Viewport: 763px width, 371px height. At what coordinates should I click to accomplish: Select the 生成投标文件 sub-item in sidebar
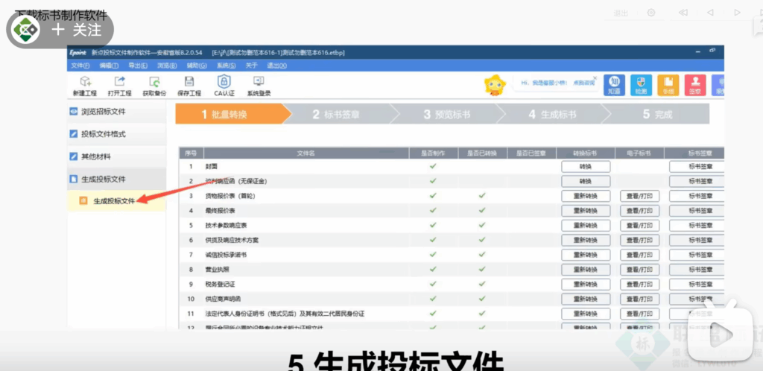(113, 201)
